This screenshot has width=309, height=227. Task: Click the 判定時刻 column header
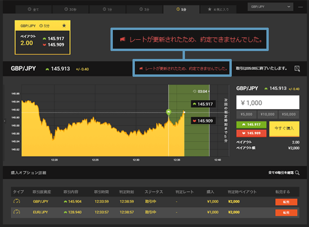[x=126, y=192]
